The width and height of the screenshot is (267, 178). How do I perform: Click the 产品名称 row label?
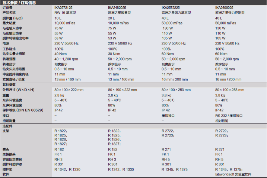pos(9,13)
